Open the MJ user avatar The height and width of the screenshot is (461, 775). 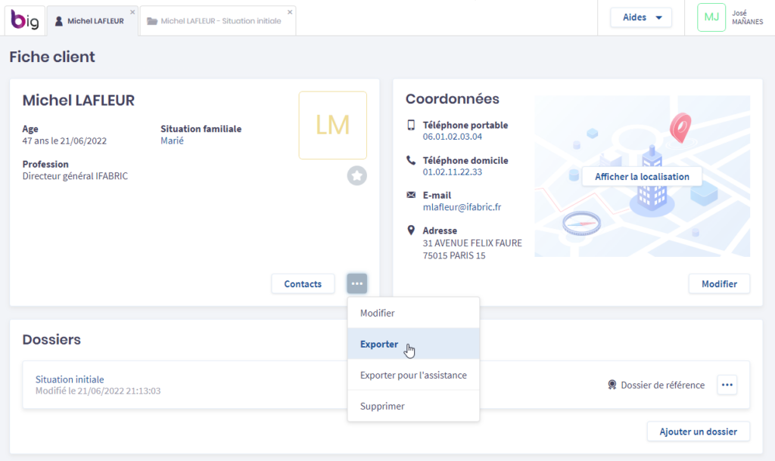(x=711, y=17)
